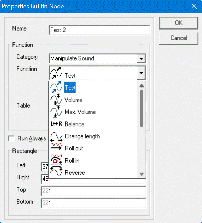Screen dimensions: 202x223
Task: Confirm with the OK button
Action: (x=179, y=23)
